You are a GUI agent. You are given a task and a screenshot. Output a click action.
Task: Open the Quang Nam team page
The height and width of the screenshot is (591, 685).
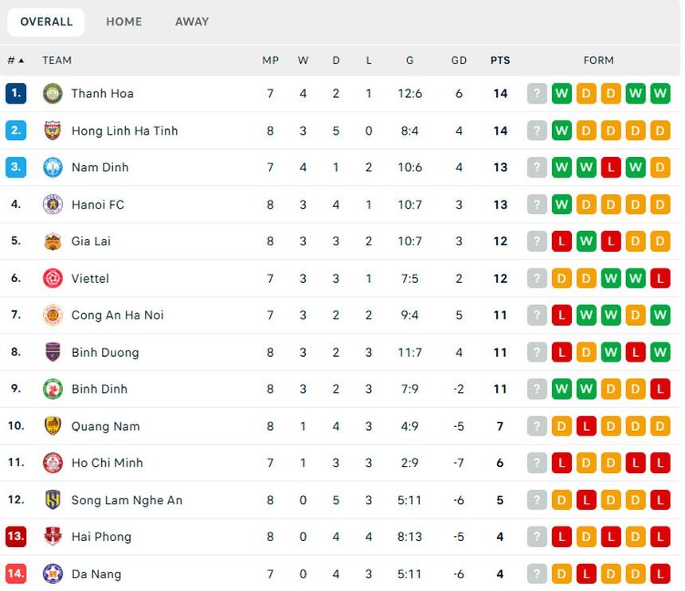pyautogui.click(x=106, y=426)
